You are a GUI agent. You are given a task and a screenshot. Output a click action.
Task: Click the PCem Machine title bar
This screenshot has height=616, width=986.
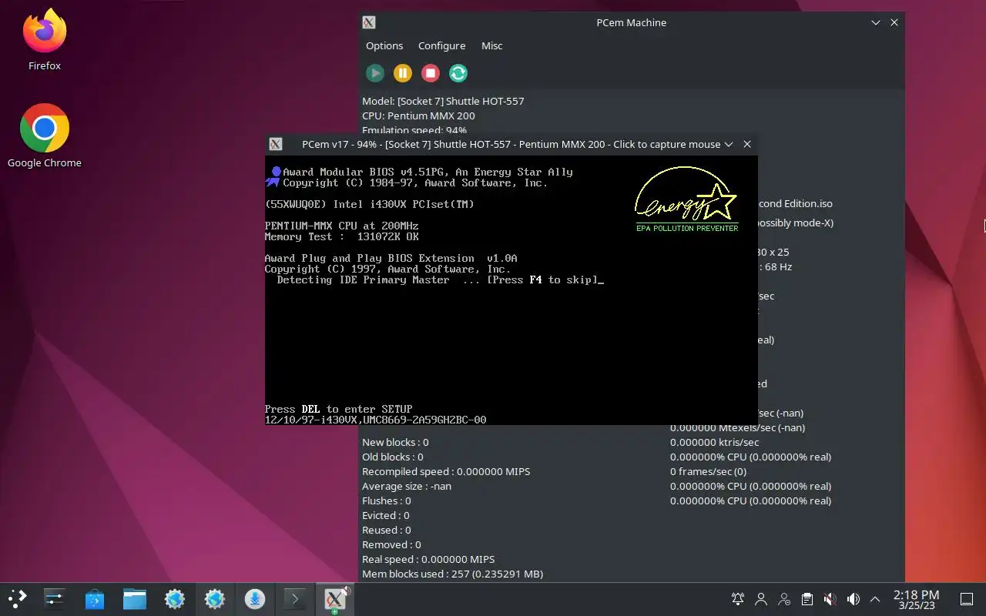[632, 23]
